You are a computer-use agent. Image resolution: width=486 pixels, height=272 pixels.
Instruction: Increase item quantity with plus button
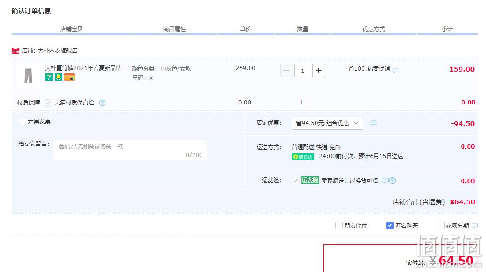point(318,71)
